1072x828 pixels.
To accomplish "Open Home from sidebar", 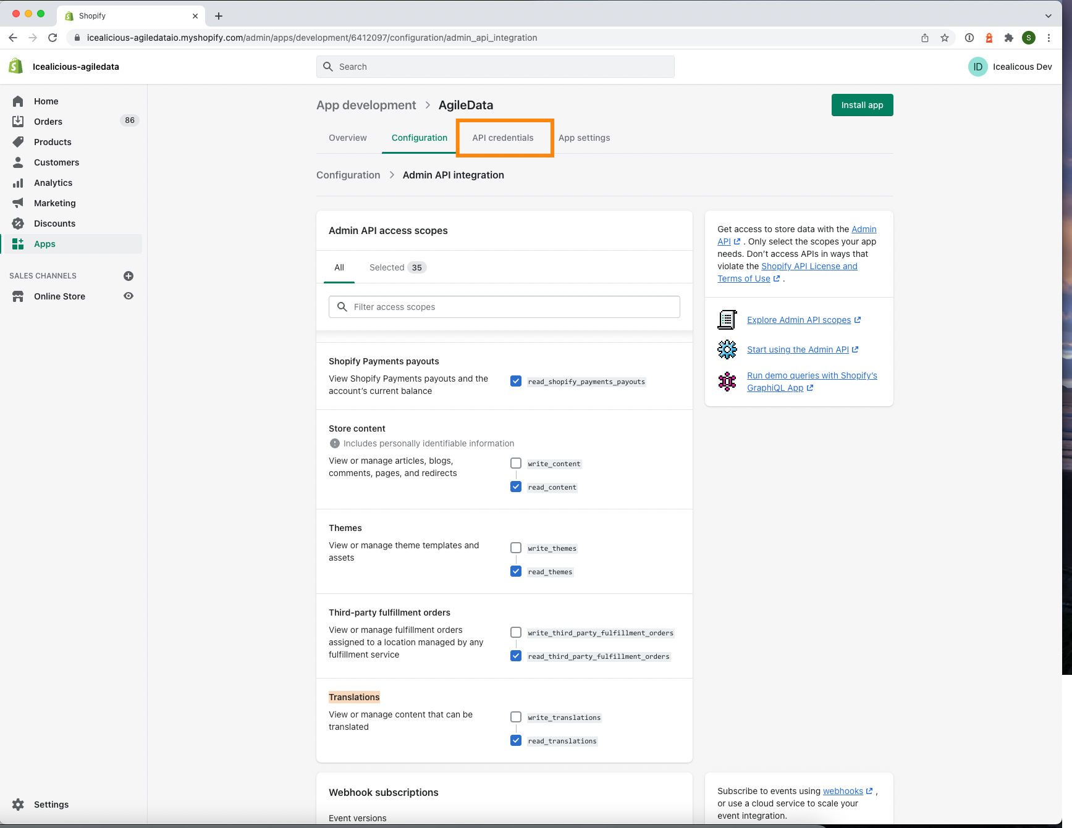I will (x=46, y=101).
